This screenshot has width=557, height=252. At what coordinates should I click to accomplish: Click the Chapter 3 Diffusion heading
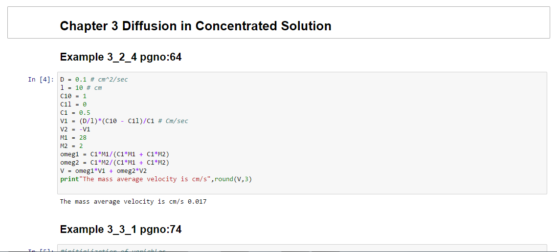(x=195, y=26)
